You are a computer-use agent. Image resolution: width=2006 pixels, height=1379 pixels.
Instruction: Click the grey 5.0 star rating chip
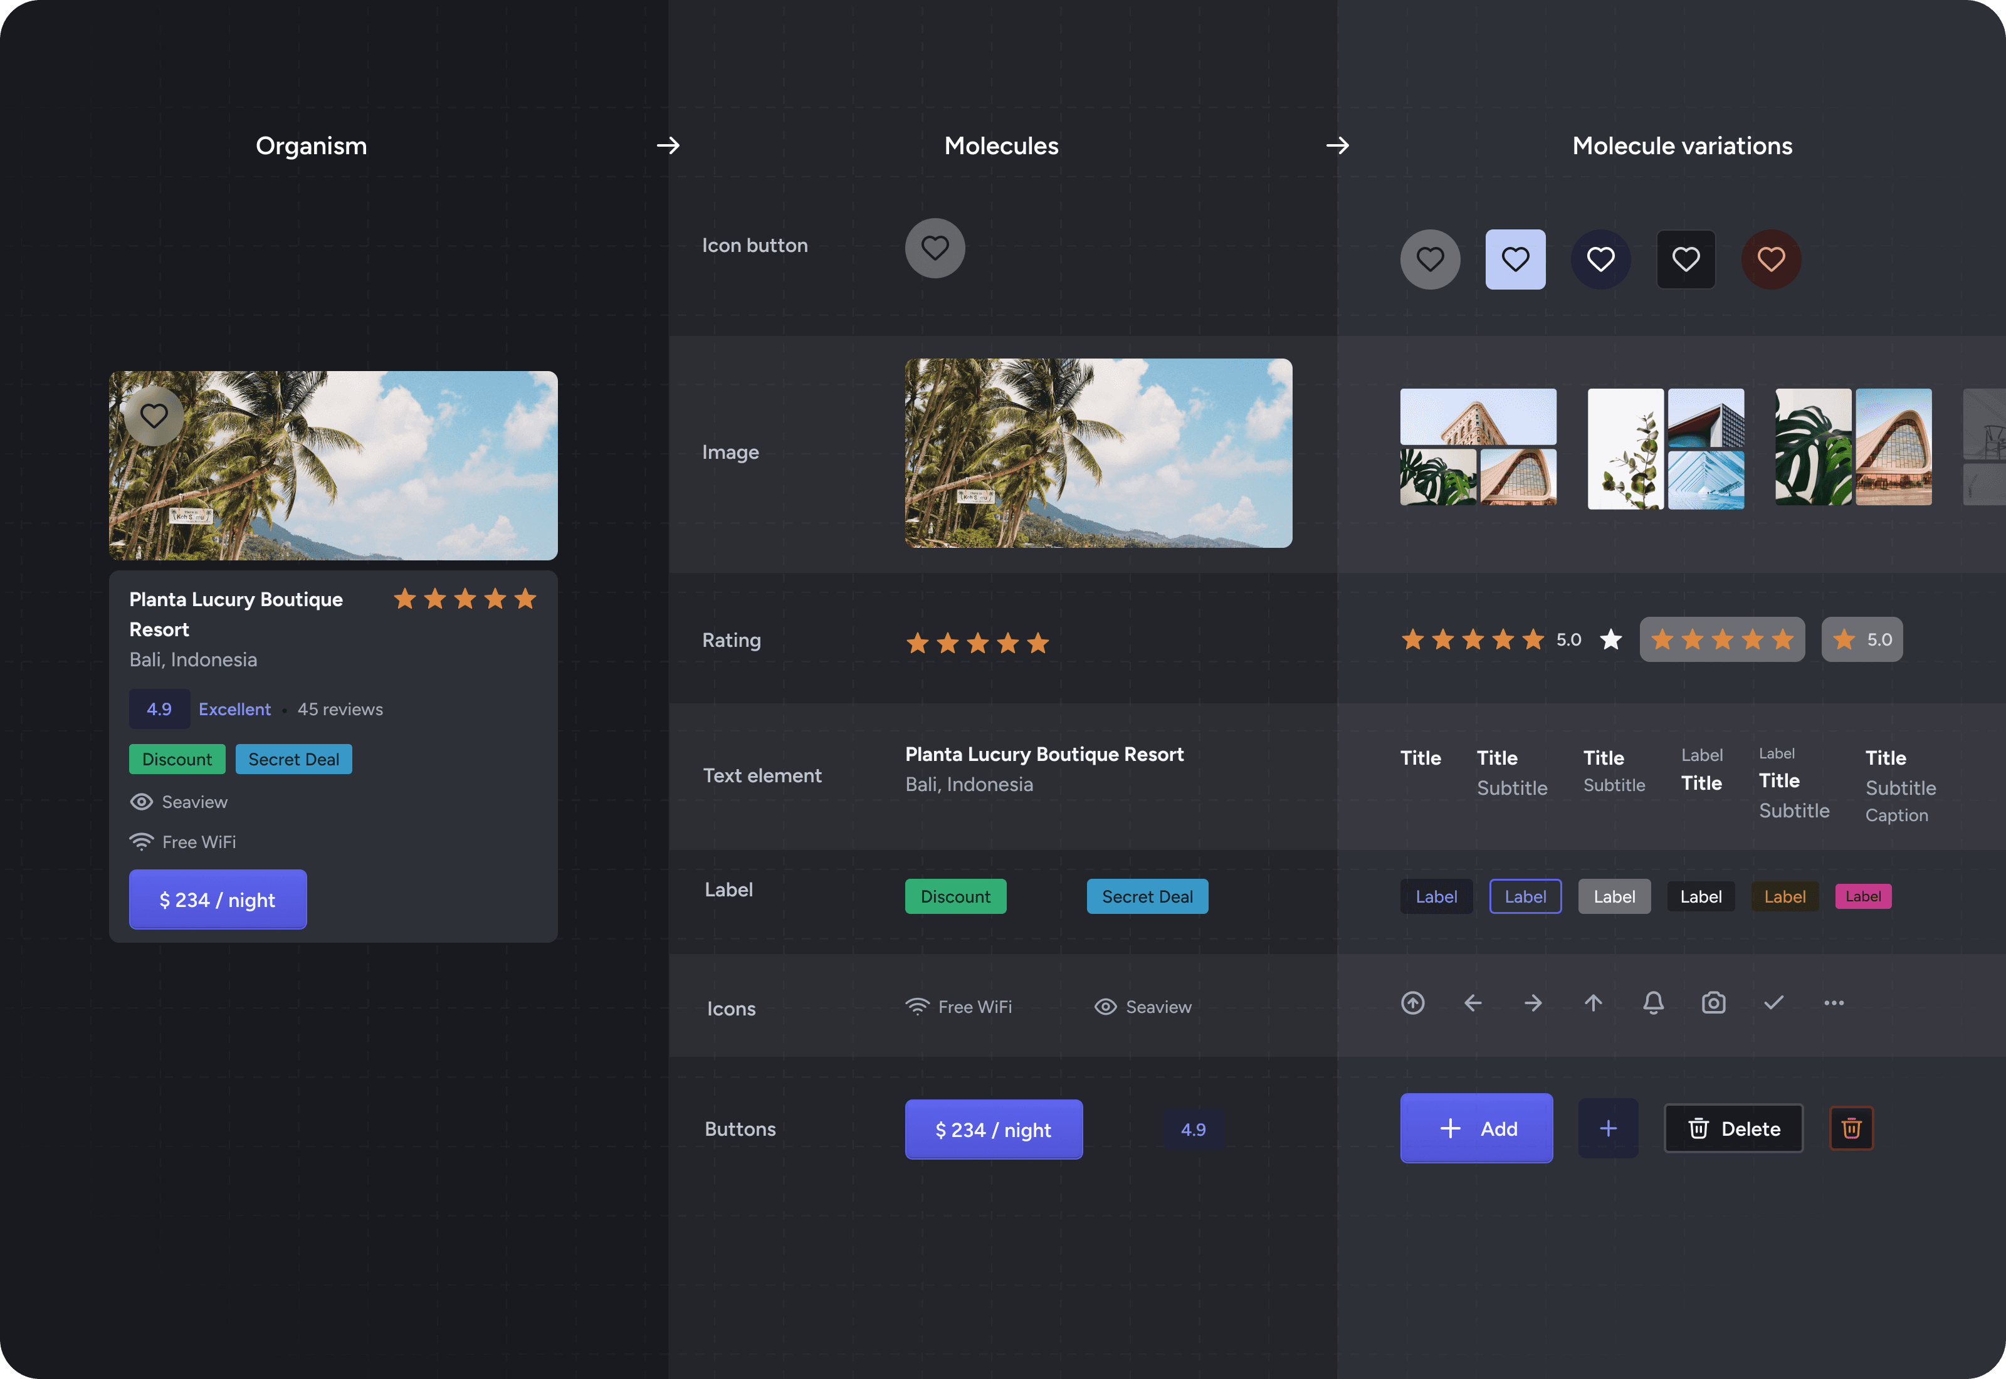pyautogui.click(x=1861, y=639)
